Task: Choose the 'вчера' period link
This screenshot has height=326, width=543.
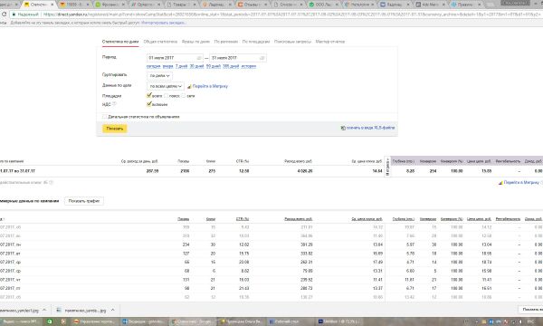Action: tap(168, 66)
